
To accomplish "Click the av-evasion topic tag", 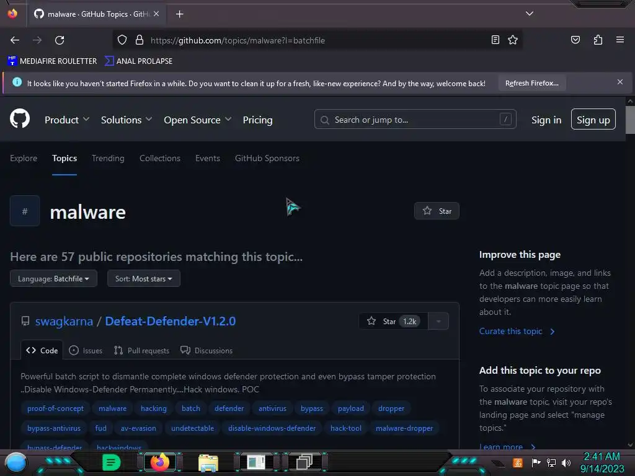I will point(138,428).
